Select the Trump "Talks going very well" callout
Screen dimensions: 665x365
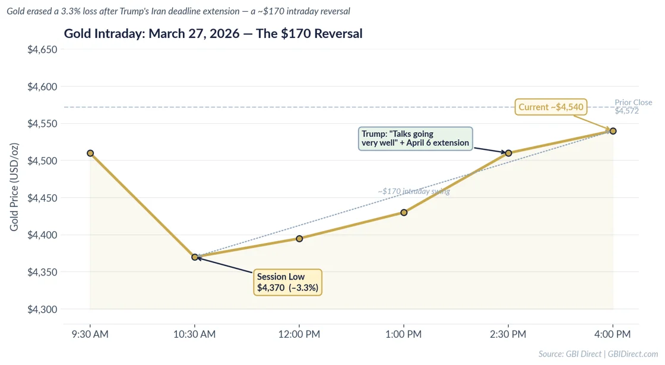pyautogui.click(x=415, y=139)
